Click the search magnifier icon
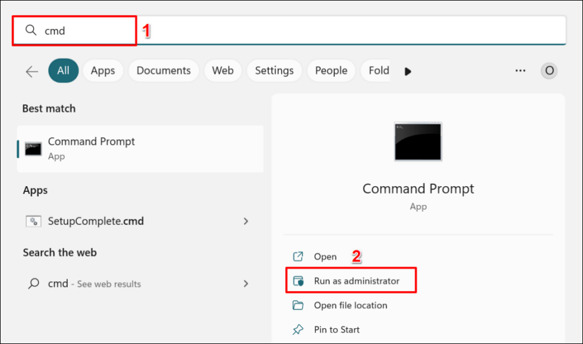The image size is (583, 344). point(32,31)
